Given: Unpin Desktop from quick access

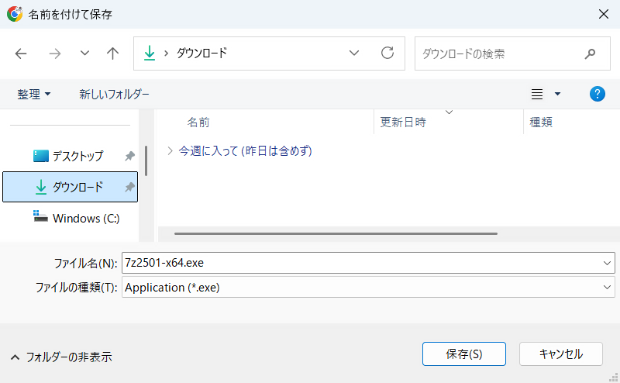Looking at the screenshot, I should coord(129,156).
